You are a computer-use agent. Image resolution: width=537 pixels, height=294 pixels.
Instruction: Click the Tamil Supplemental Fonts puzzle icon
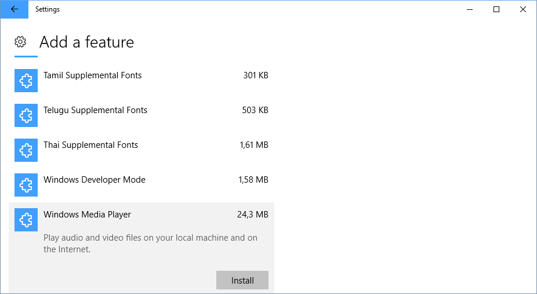click(x=26, y=81)
